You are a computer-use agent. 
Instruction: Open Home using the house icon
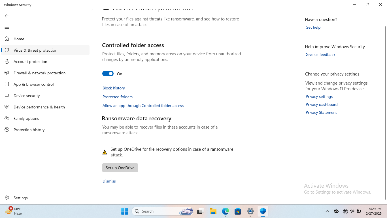click(x=6, y=39)
